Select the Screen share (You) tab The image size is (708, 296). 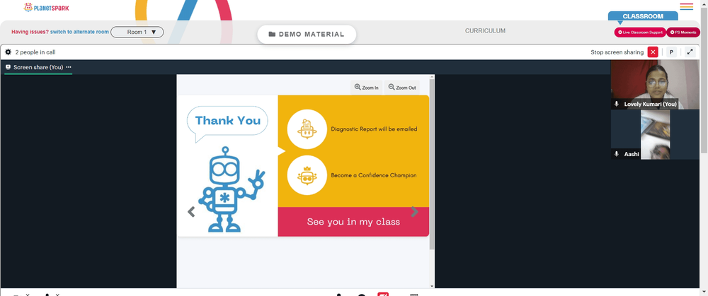38,67
